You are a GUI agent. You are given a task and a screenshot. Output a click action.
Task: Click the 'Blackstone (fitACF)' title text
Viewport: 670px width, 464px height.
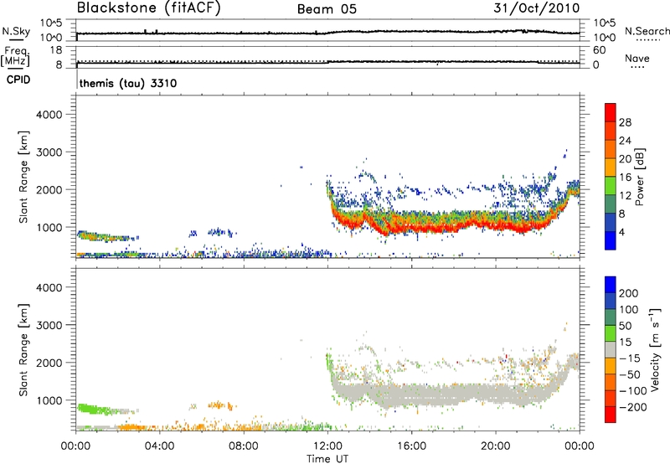tap(149, 8)
